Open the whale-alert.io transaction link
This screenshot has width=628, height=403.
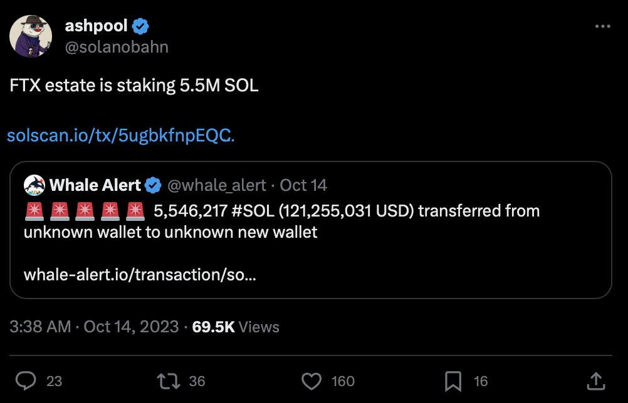pos(139,275)
